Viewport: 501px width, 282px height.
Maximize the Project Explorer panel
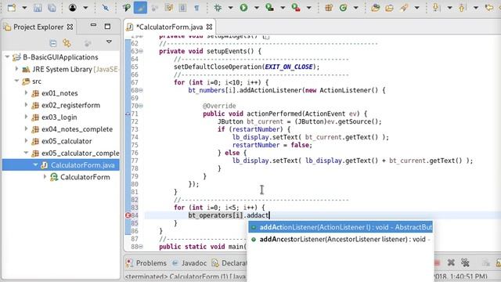(107, 26)
